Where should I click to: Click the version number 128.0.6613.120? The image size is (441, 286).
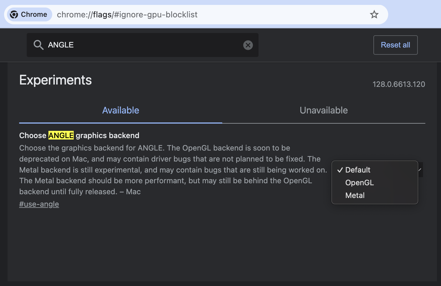[x=399, y=84]
